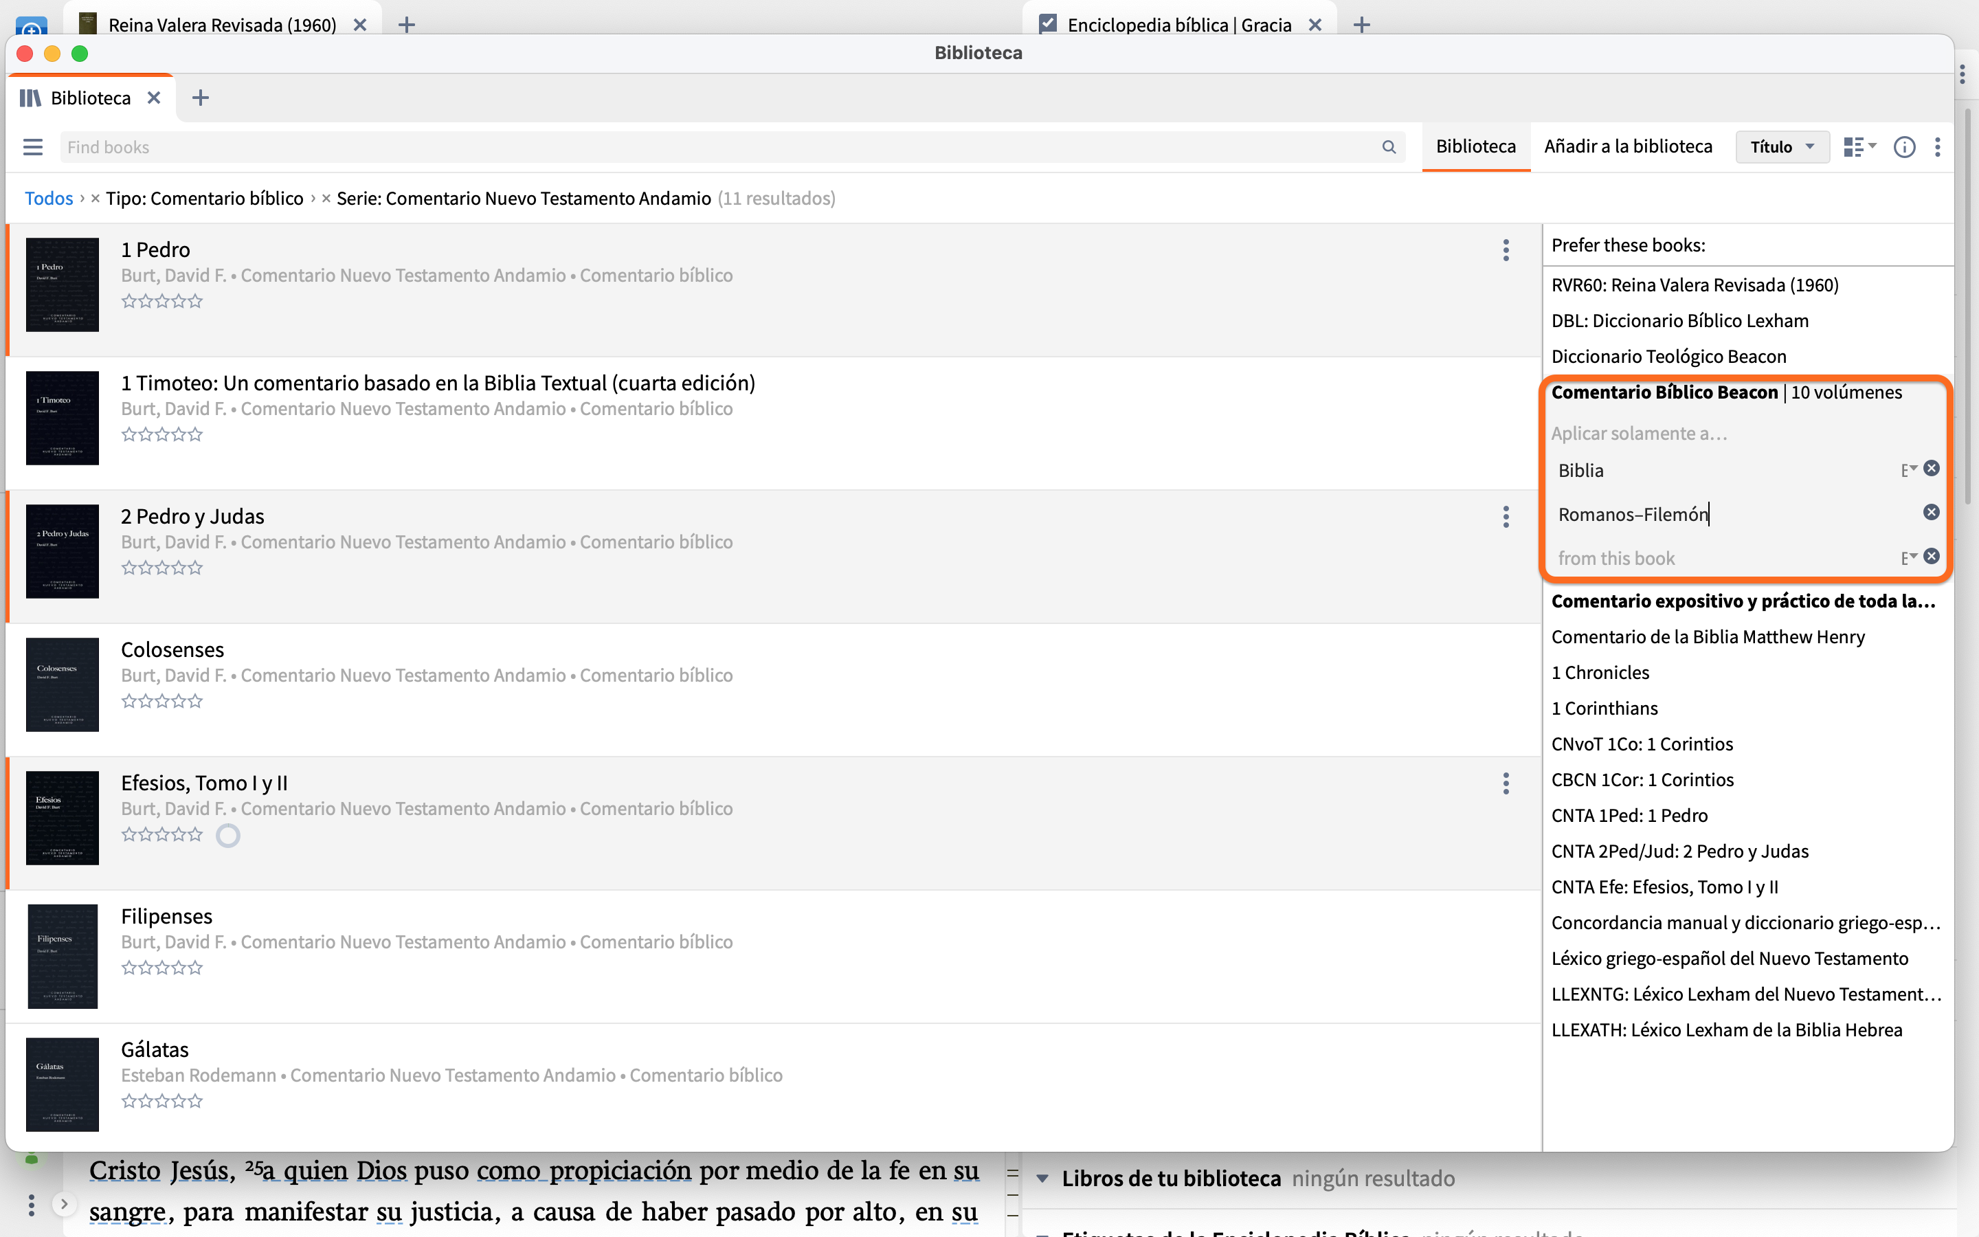Select the Reina Valera Revisada (1960) tab
Image resolution: width=1979 pixels, height=1237 pixels.
click(x=222, y=25)
